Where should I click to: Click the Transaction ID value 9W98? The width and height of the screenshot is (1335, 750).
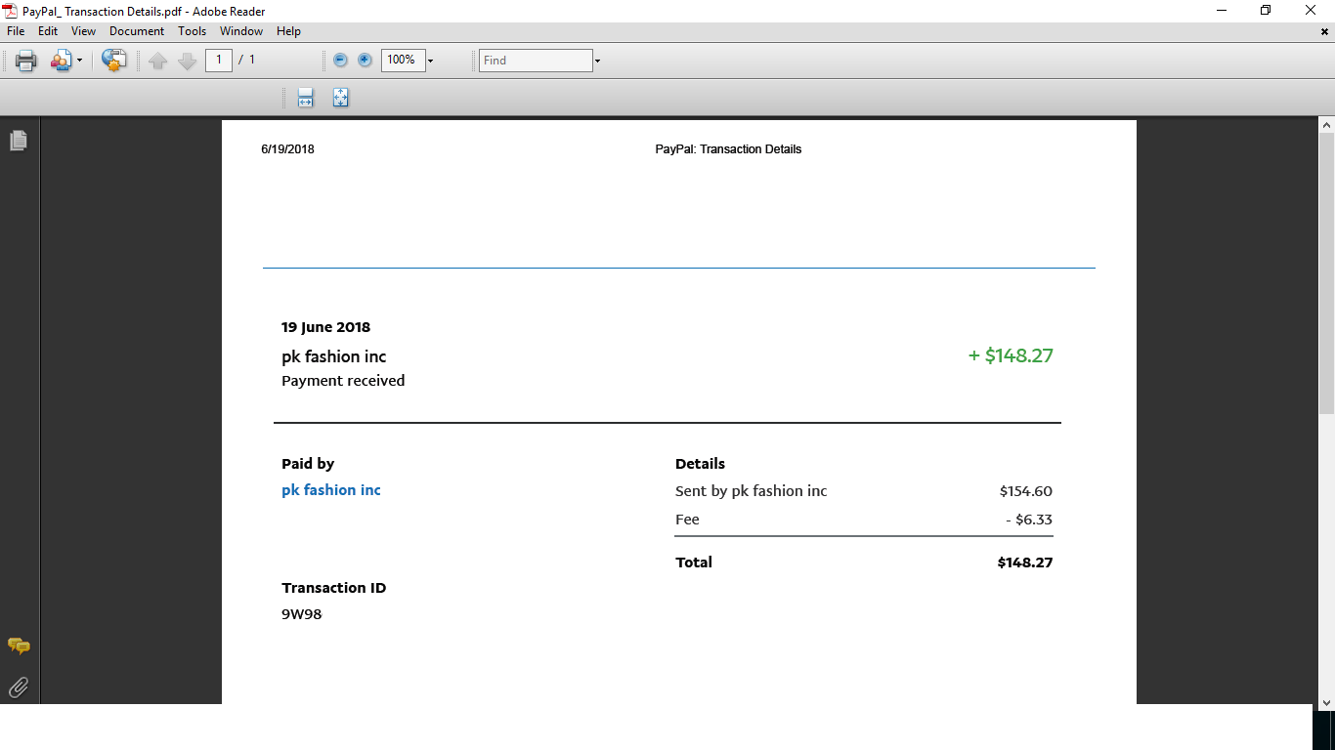tap(302, 614)
